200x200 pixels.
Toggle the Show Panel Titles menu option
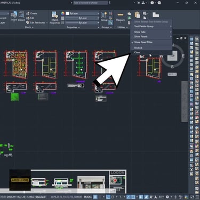pos(151,42)
